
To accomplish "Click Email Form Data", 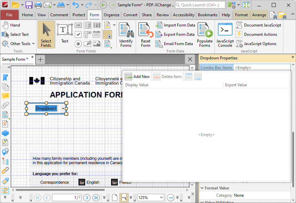I will (174, 44).
